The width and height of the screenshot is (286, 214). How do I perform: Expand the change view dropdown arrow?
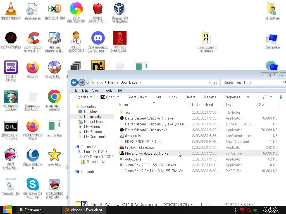click(271, 97)
